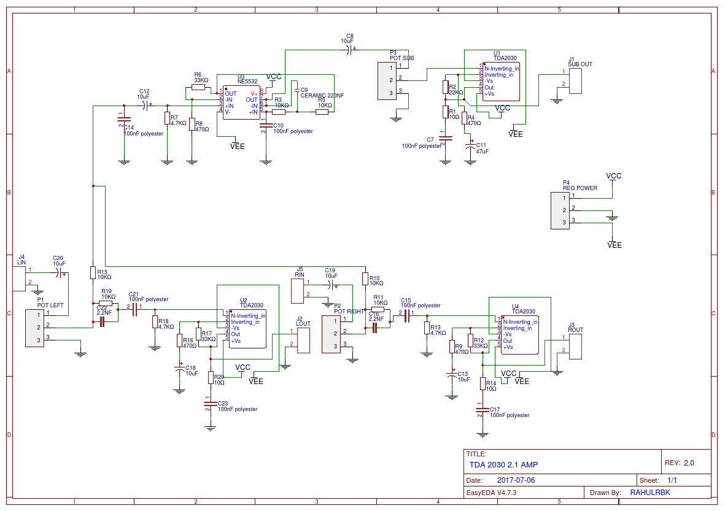Click the P2 POT RIGHT connector body

(331, 334)
